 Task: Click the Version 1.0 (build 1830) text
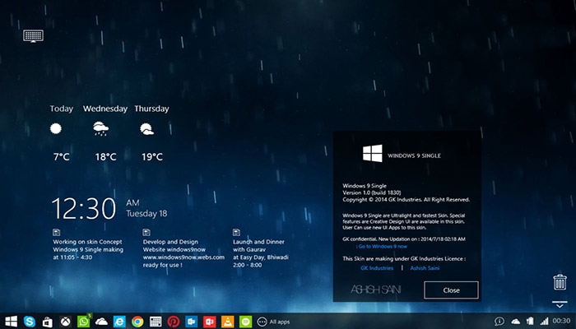(x=372, y=192)
